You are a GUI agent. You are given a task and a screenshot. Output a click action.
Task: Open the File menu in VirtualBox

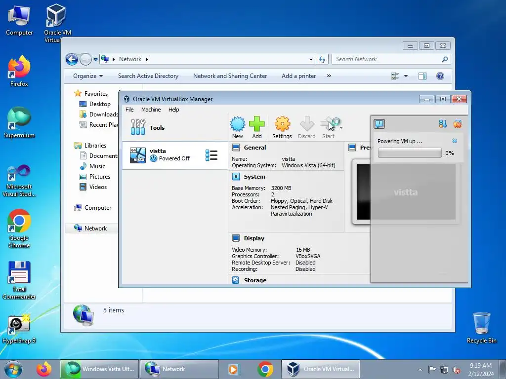[x=129, y=110]
